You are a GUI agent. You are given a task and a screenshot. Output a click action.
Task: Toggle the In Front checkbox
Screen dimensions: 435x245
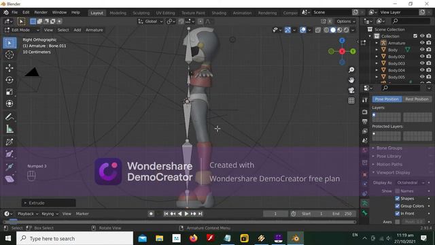397,214
